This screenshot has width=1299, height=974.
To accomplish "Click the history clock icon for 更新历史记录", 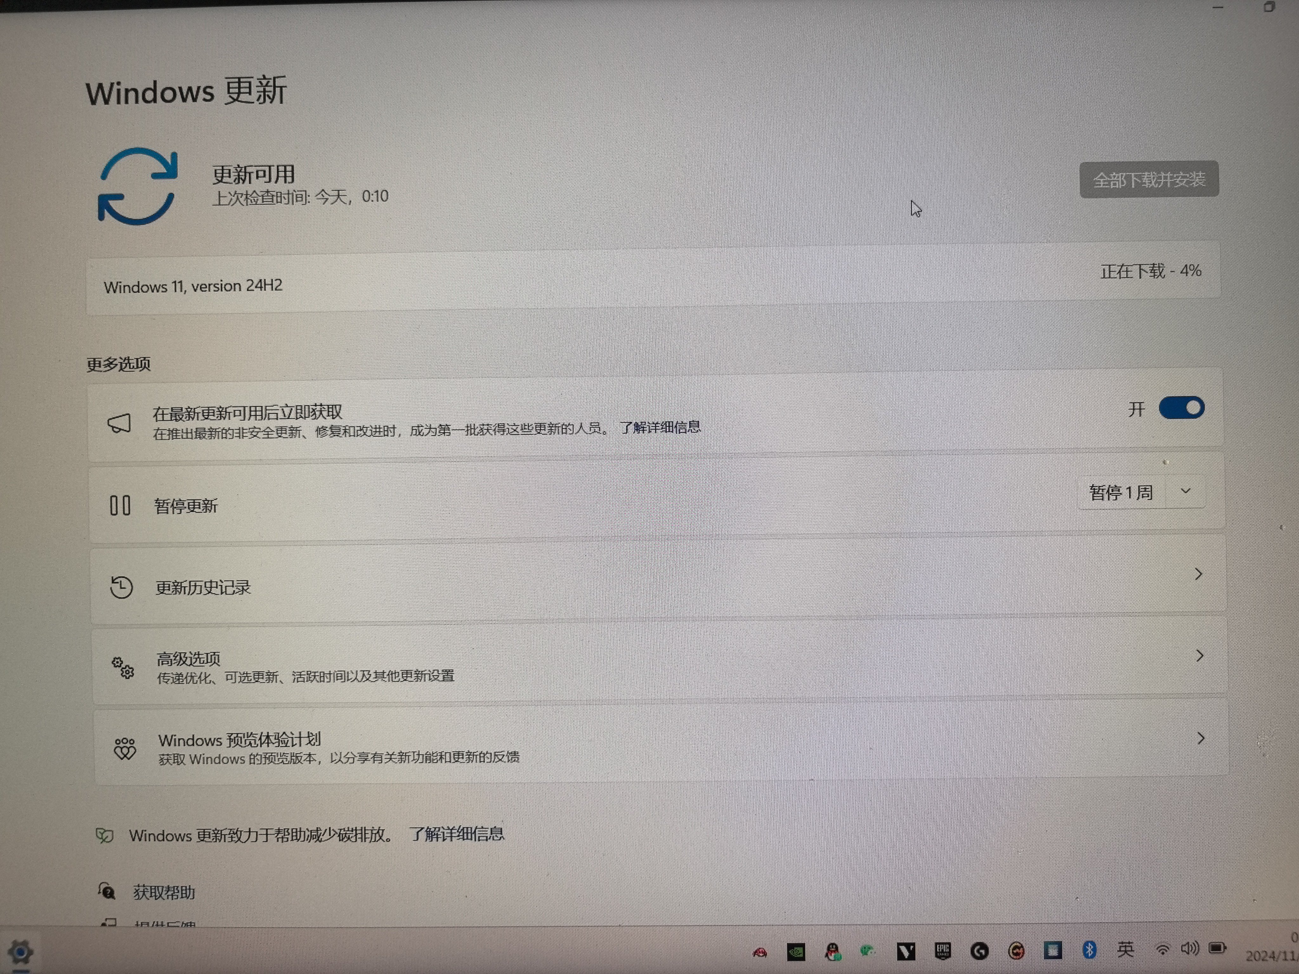I will tap(121, 587).
